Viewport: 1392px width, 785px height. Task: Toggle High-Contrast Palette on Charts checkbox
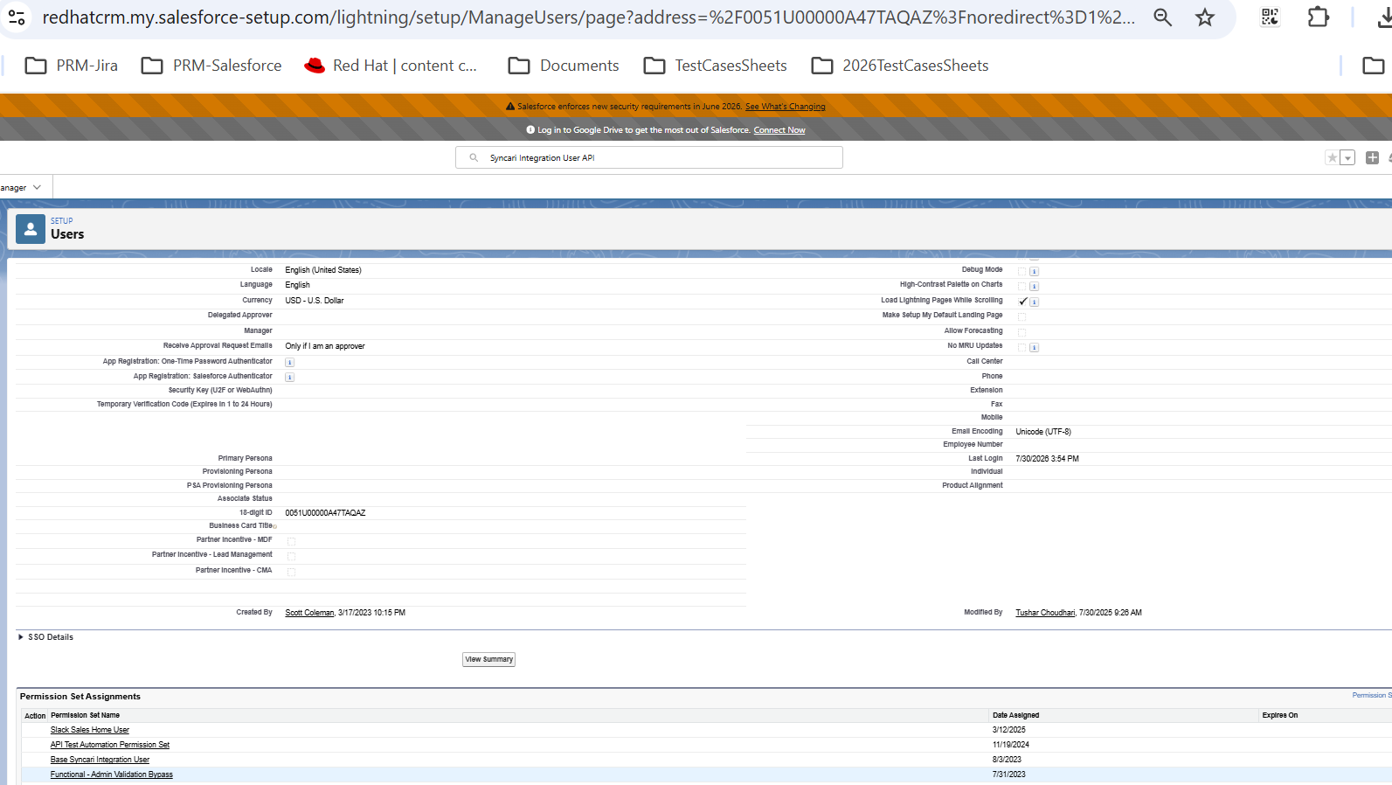click(1021, 287)
